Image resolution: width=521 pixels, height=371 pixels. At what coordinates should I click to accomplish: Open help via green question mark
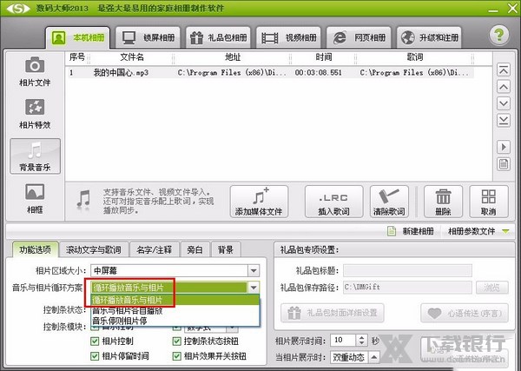tap(498, 36)
